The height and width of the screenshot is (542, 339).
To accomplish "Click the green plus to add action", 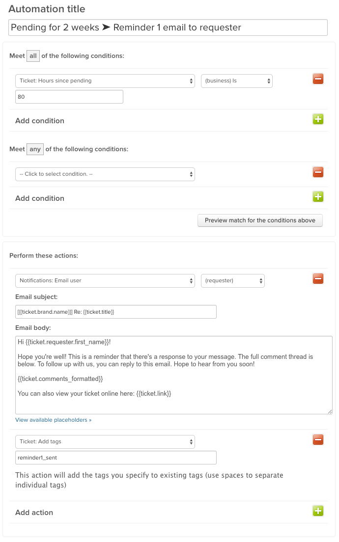I will 318,511.
